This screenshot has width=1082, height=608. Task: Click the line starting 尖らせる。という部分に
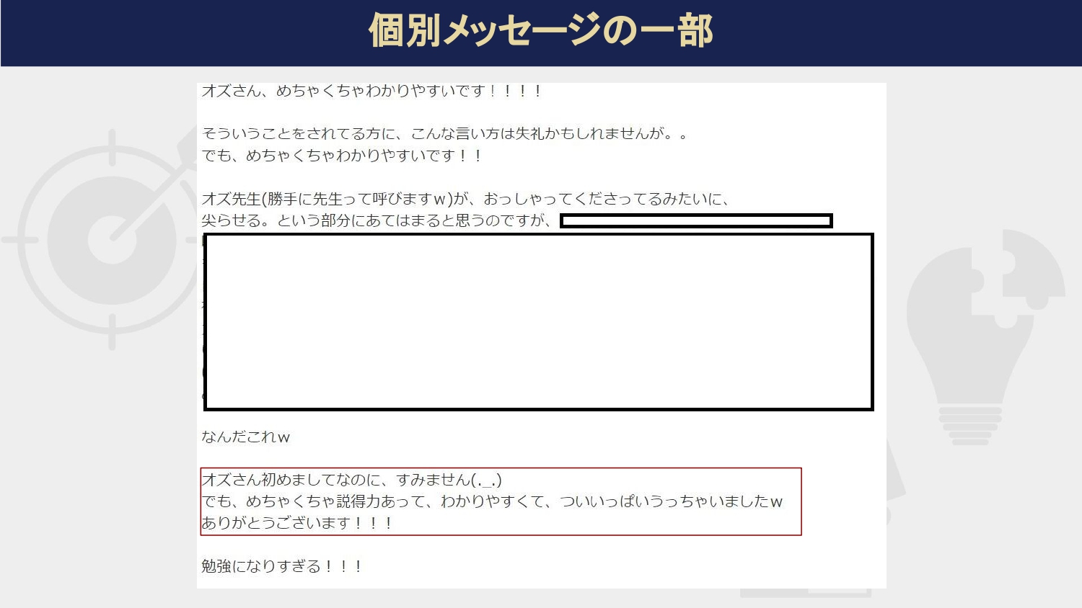[379, 220]
